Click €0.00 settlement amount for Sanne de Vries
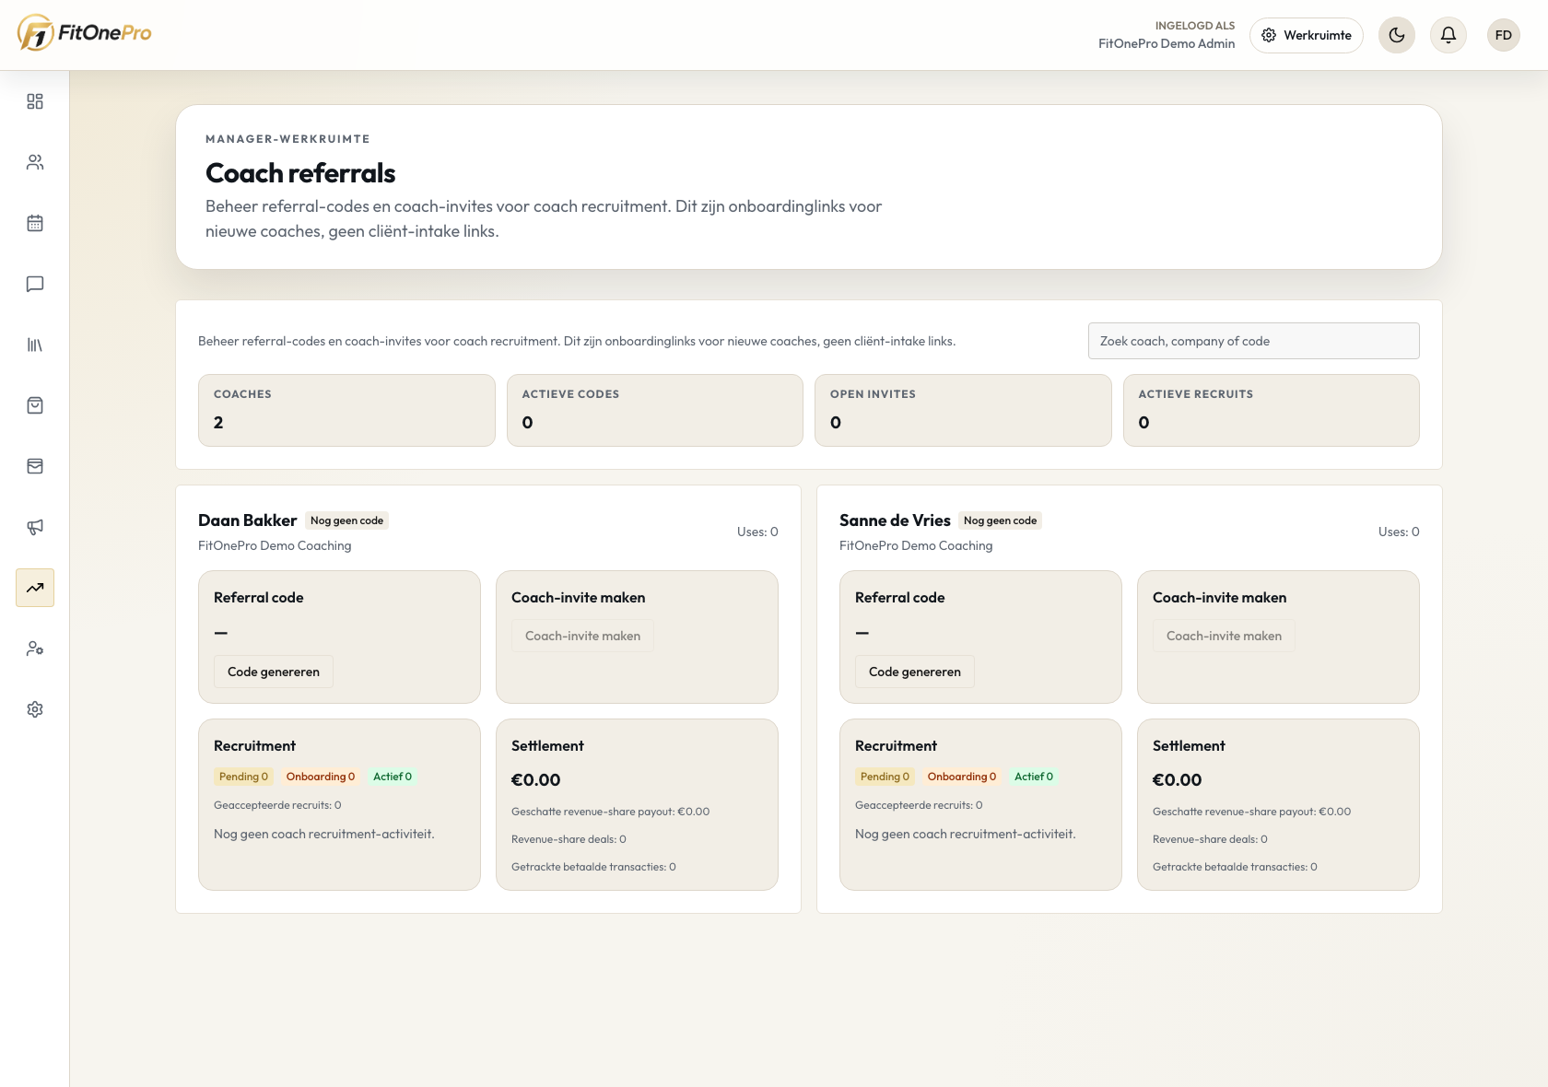This screenshot has height=1087, width=1548. (x=1177, y=780)
